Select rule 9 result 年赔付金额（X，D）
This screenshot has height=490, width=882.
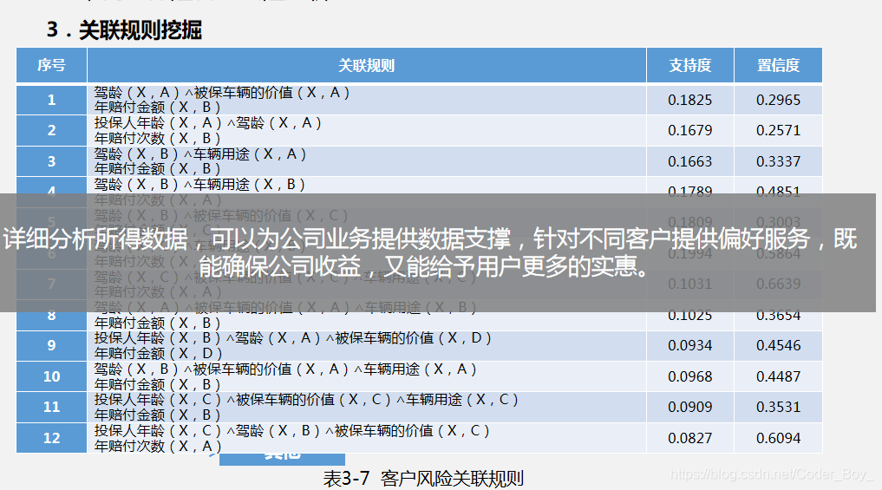(x=159, y=353)
